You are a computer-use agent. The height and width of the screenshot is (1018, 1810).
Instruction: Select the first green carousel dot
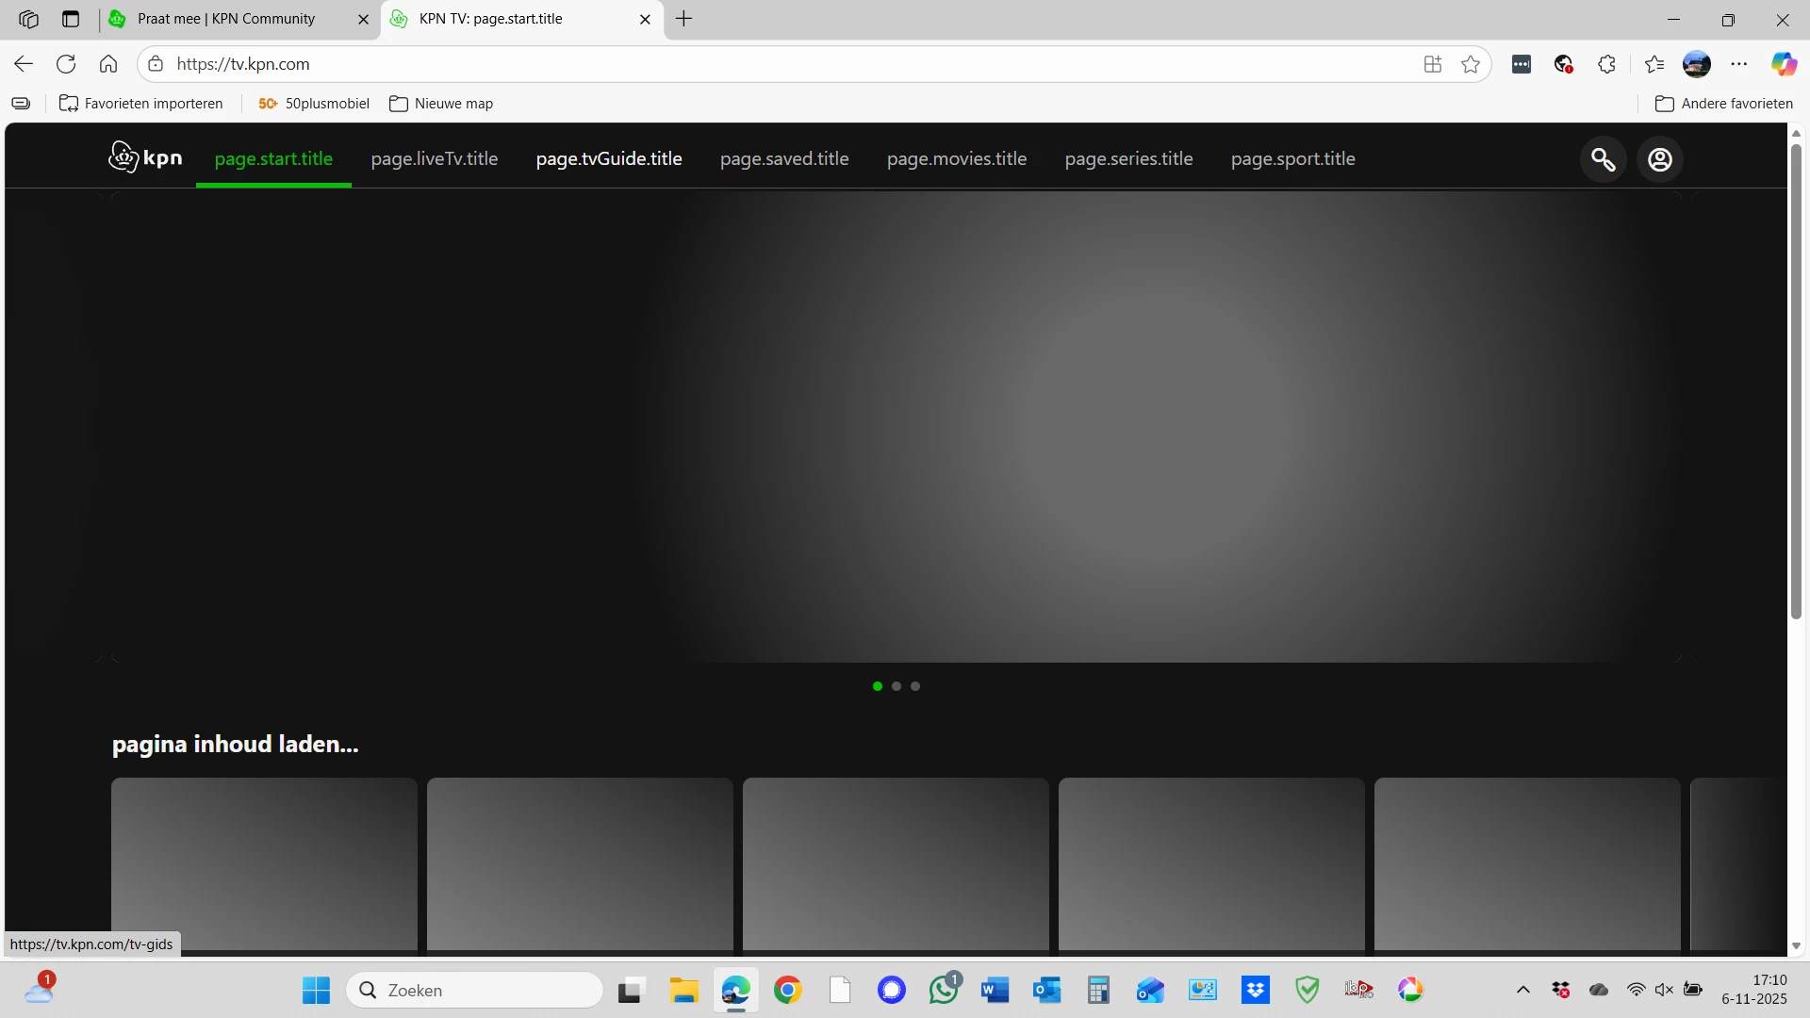tap(878, 686)
